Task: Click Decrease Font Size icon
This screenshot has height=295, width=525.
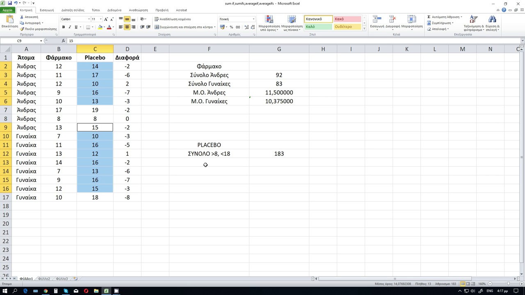Action: coord(112,19)
